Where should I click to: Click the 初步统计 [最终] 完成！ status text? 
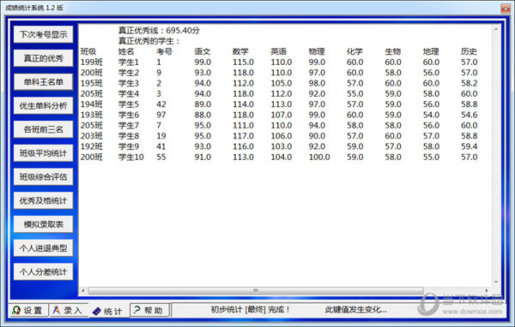[250, 310]
